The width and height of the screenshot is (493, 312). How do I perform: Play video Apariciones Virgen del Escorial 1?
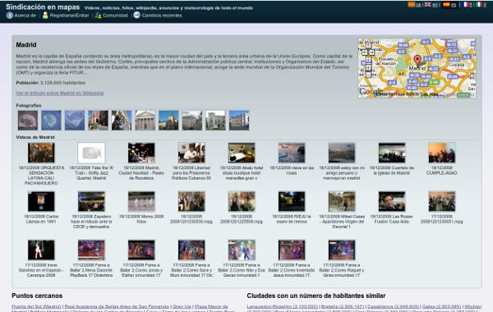point(342,201)
